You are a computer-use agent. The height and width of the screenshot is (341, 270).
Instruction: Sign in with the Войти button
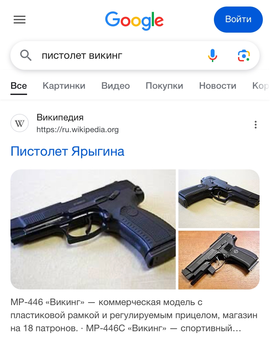(238, 20)
